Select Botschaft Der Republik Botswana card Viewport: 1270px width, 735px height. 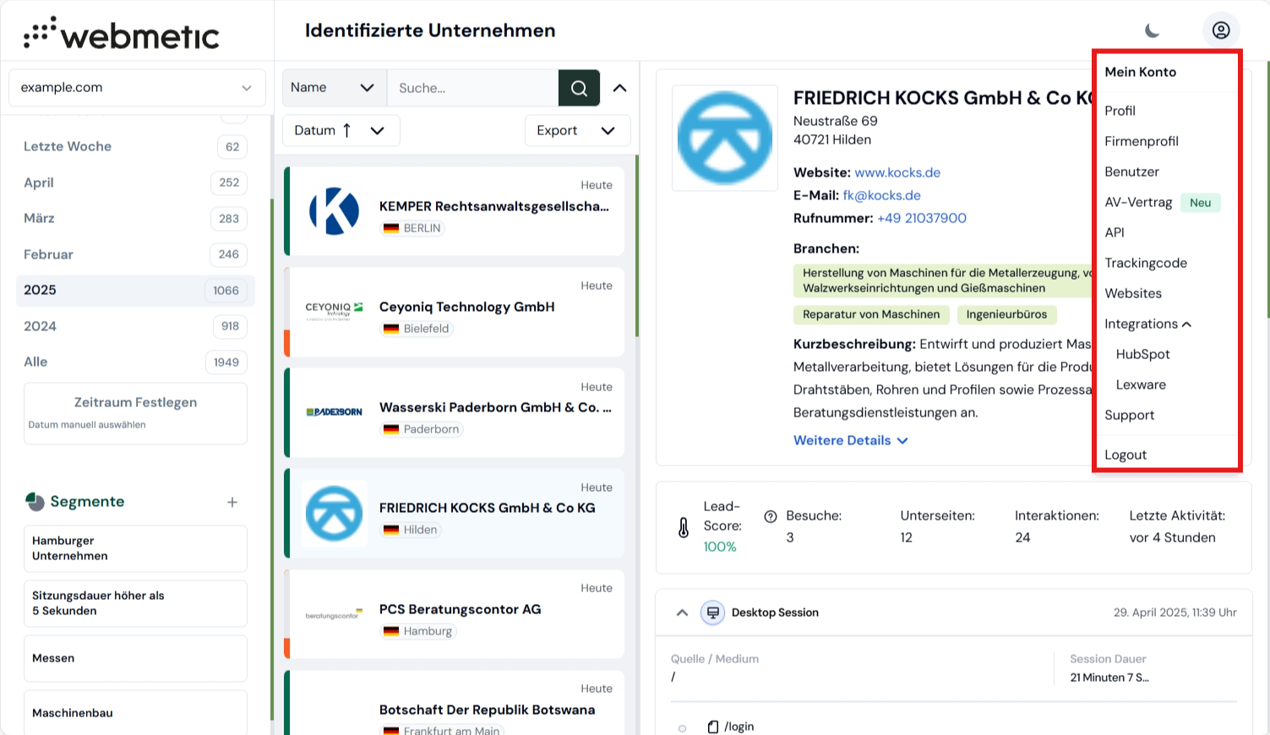click(455, 703)
